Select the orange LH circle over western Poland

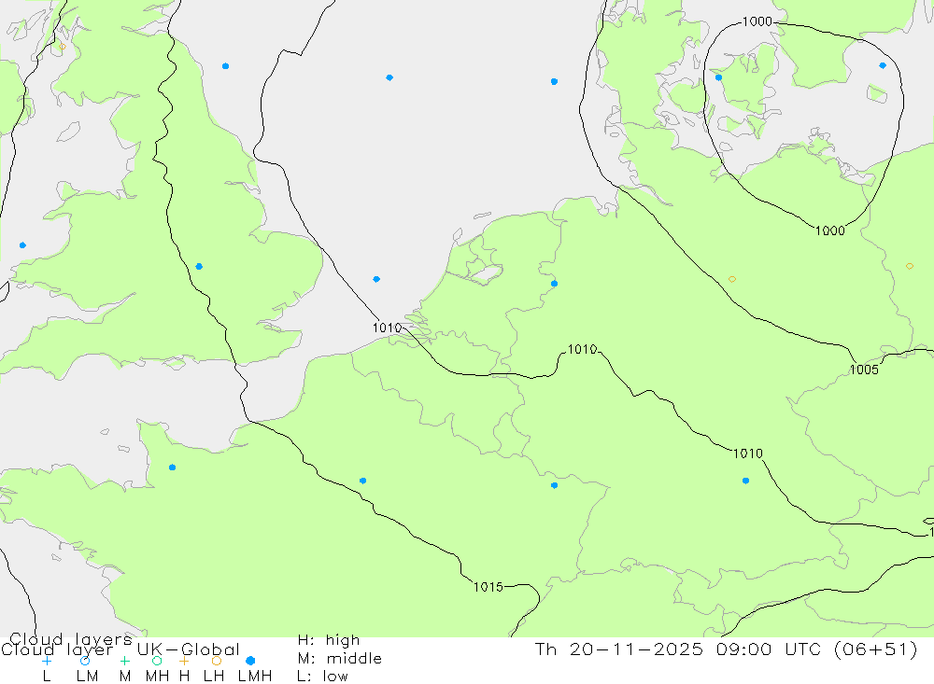(x=909, y=266)
